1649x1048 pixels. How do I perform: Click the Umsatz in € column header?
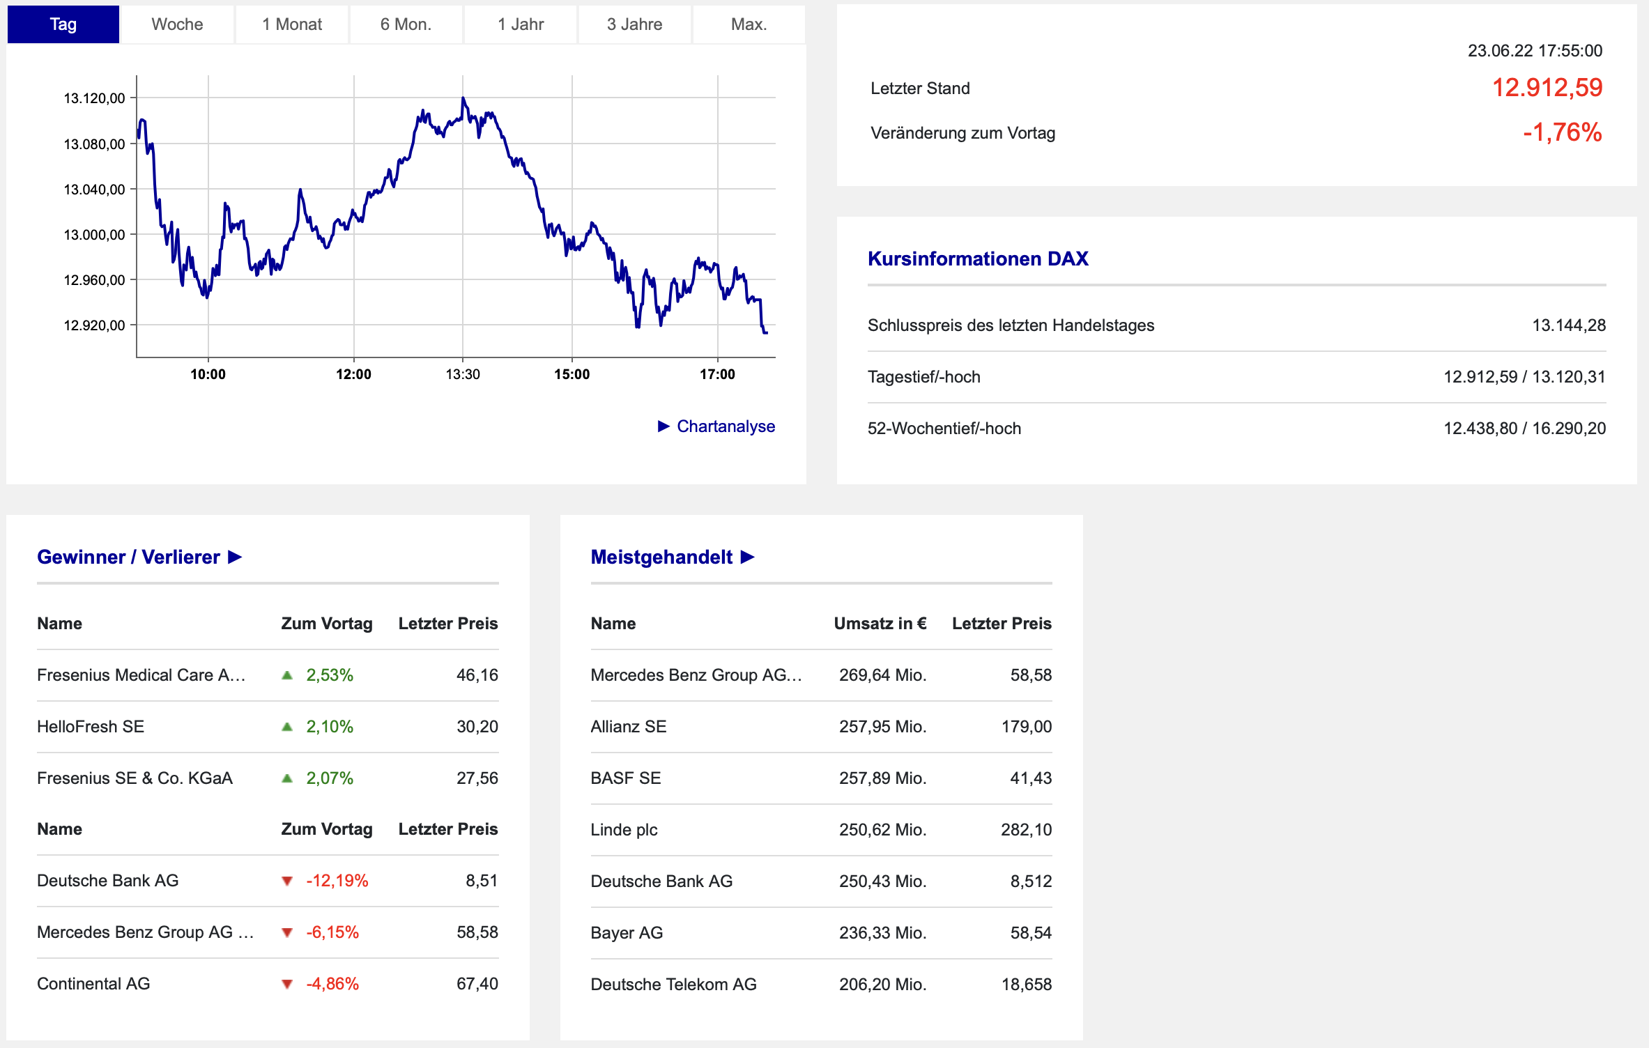pyautogui.click(x=880, y=624)
